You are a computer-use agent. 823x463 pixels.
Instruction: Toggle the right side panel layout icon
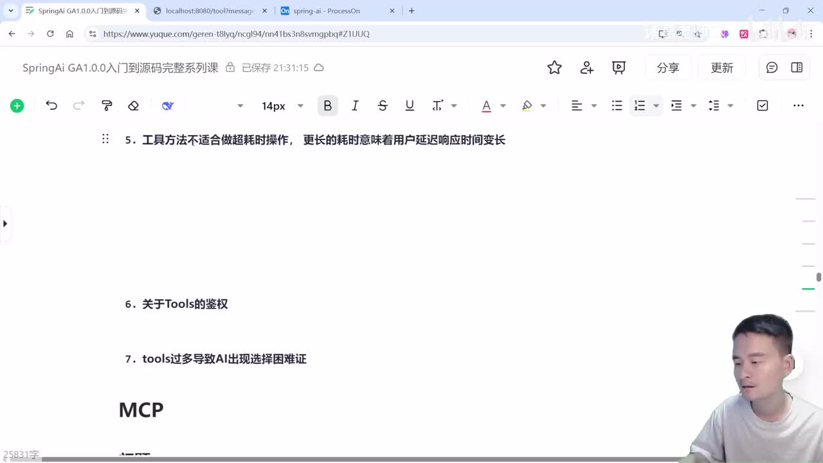(x=797, y=68)
